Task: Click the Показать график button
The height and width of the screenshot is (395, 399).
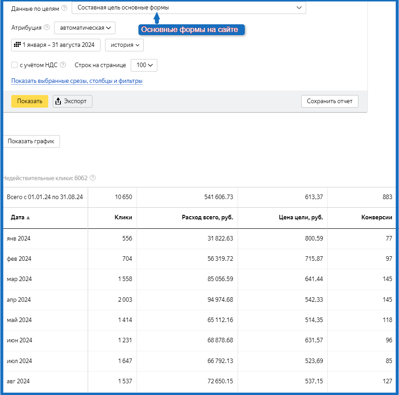Action: 31,141
